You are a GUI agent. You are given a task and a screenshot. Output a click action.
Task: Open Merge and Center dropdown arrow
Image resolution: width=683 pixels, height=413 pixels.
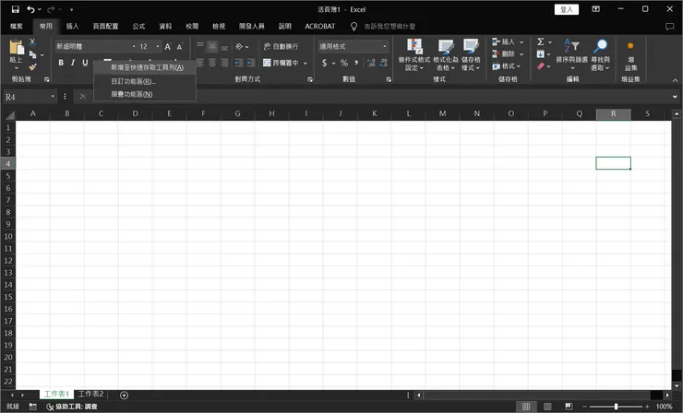(x=306, y=63)
